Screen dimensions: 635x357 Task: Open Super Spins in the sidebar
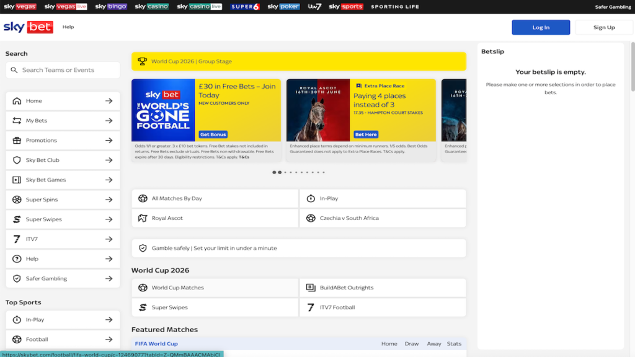coord(63,200)
